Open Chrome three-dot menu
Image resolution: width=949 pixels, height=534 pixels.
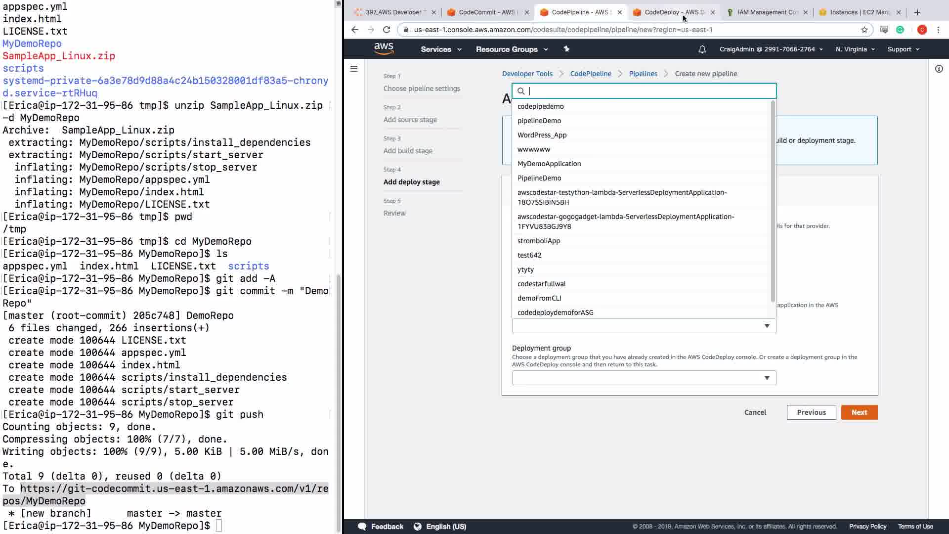pos(938,30)
